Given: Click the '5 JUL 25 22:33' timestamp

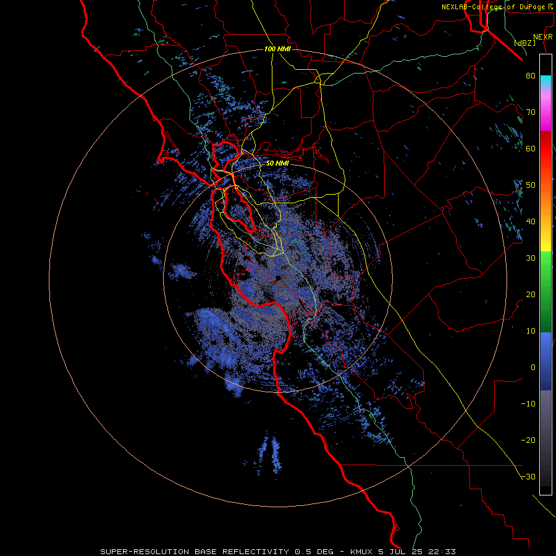Looking at the screenshot, I should coord(418,552).
